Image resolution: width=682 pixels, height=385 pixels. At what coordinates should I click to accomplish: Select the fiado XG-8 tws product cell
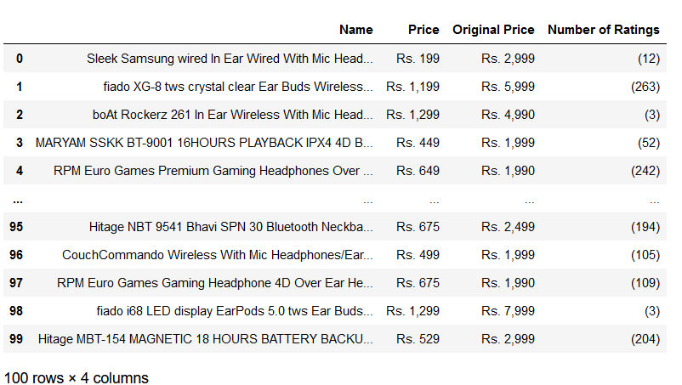coord(238,87)
